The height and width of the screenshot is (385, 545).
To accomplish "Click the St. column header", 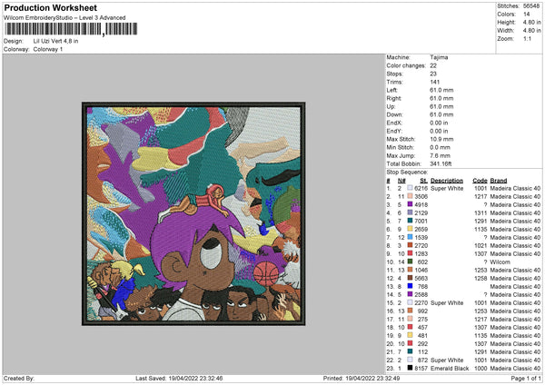I will pyautogui.click(x=423, y=181).
